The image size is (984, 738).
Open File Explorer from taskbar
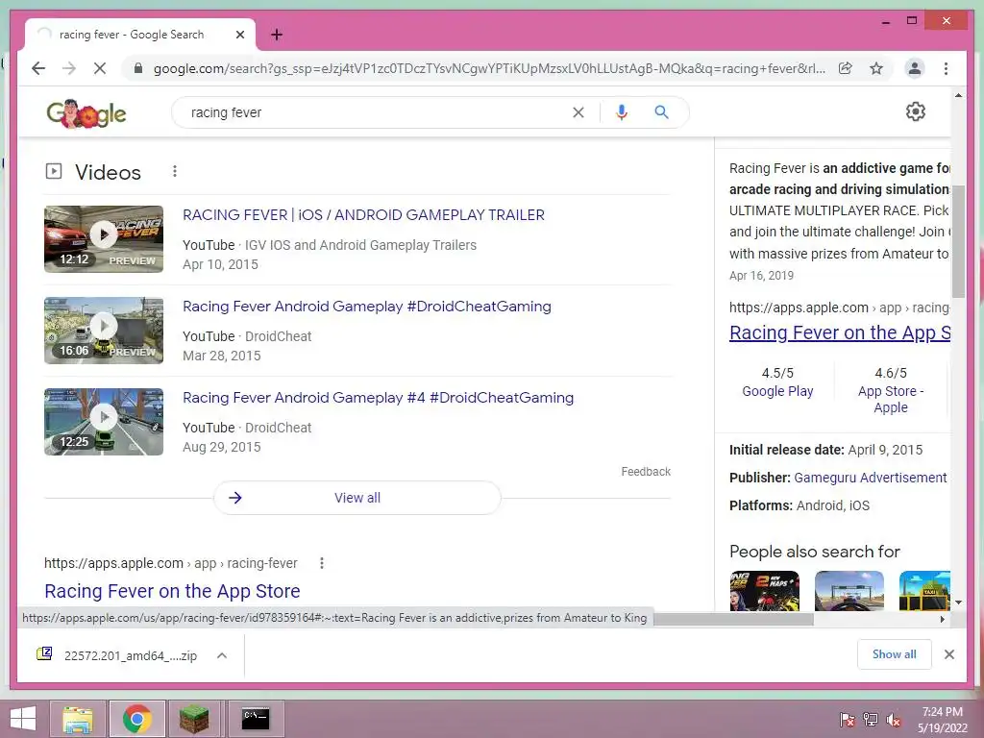[77, 719]
